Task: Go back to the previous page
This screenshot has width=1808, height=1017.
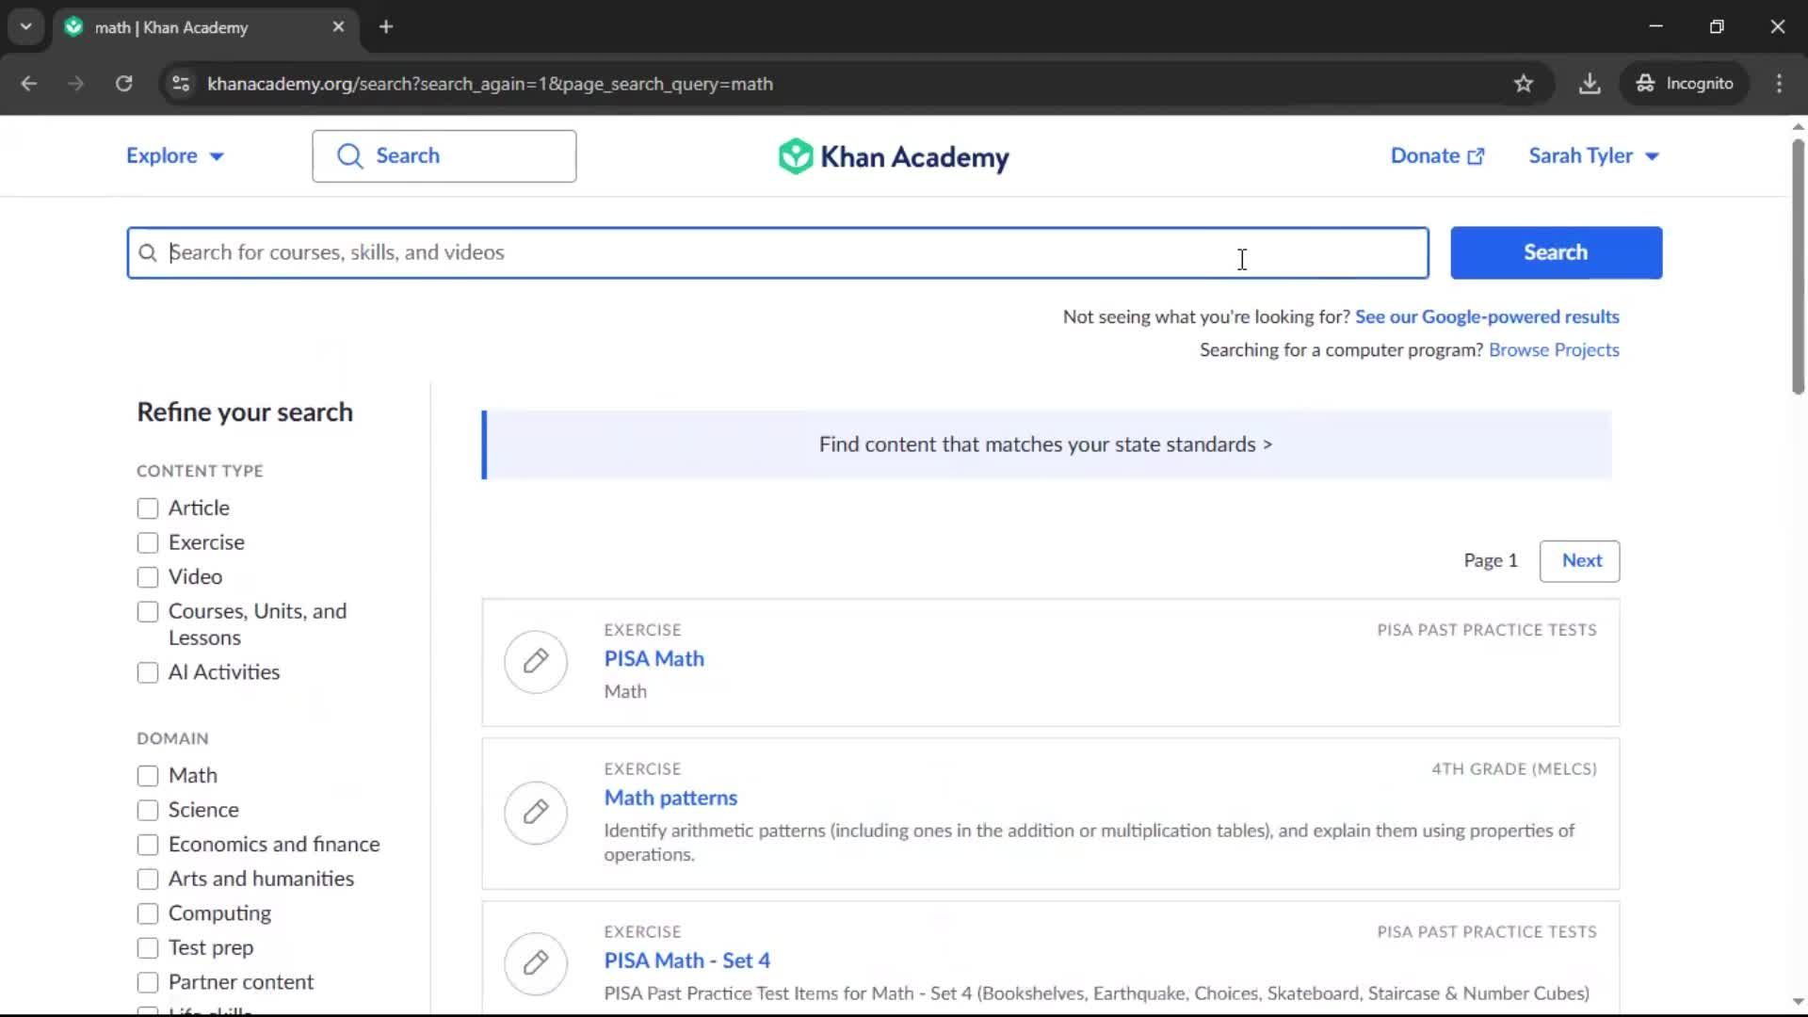Action: pos(29,84)
